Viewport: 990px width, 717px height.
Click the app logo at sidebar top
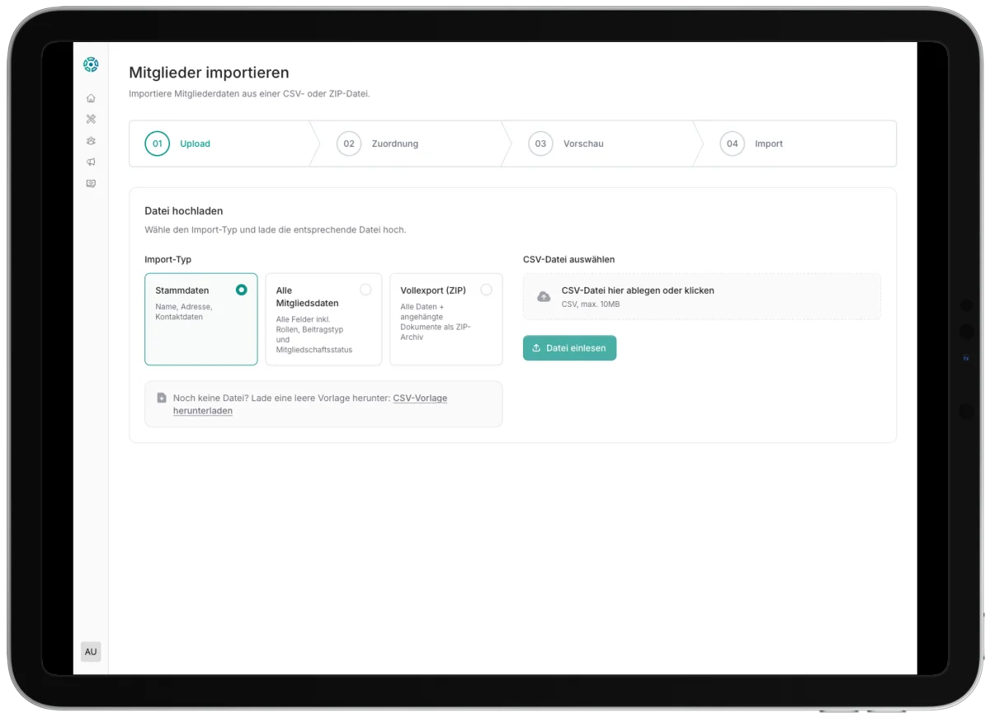pyautogui.click(x=91, y=64)
